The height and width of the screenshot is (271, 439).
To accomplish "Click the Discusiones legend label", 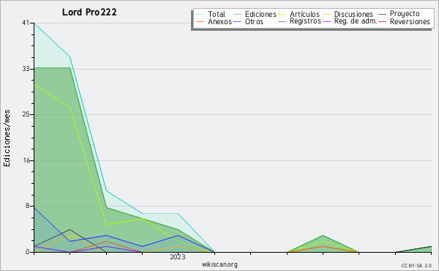I will pos(353,14).
